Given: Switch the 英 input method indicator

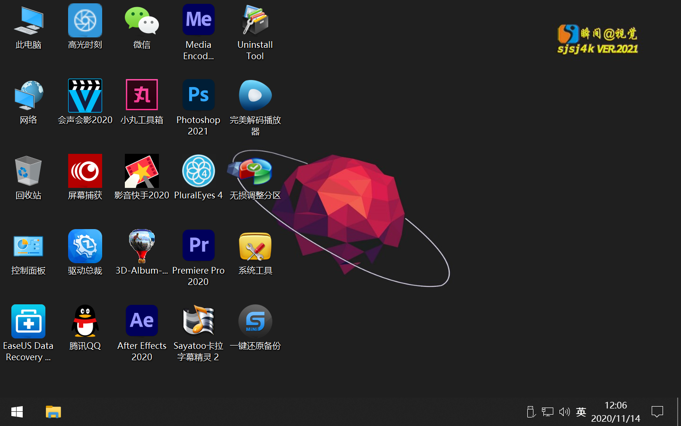Looking at the screenshot, I should pyautogui.click(x=581, y=412).
